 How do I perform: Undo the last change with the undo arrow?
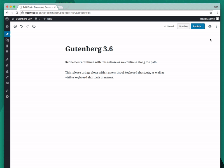[22, 26]
